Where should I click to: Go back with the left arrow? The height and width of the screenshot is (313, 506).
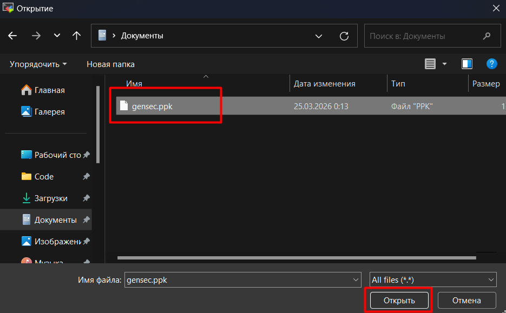point(12,36)
